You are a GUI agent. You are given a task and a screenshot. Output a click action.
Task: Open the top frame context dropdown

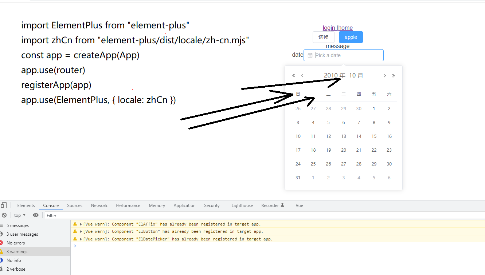pyautogui.click(x=19, y=215)
